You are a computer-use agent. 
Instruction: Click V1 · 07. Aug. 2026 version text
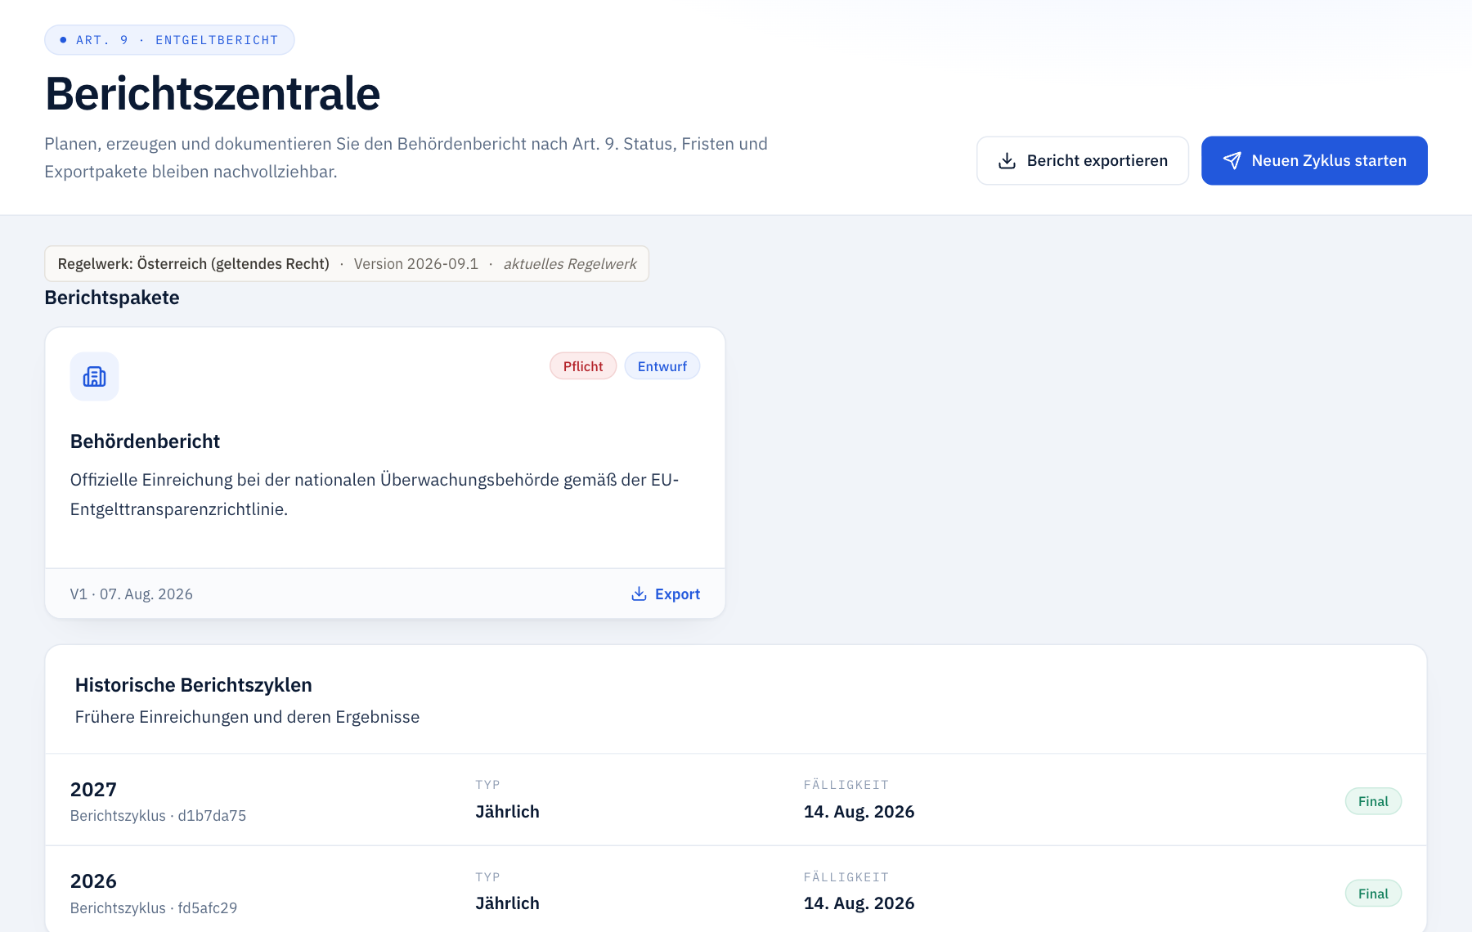[132, 594]
